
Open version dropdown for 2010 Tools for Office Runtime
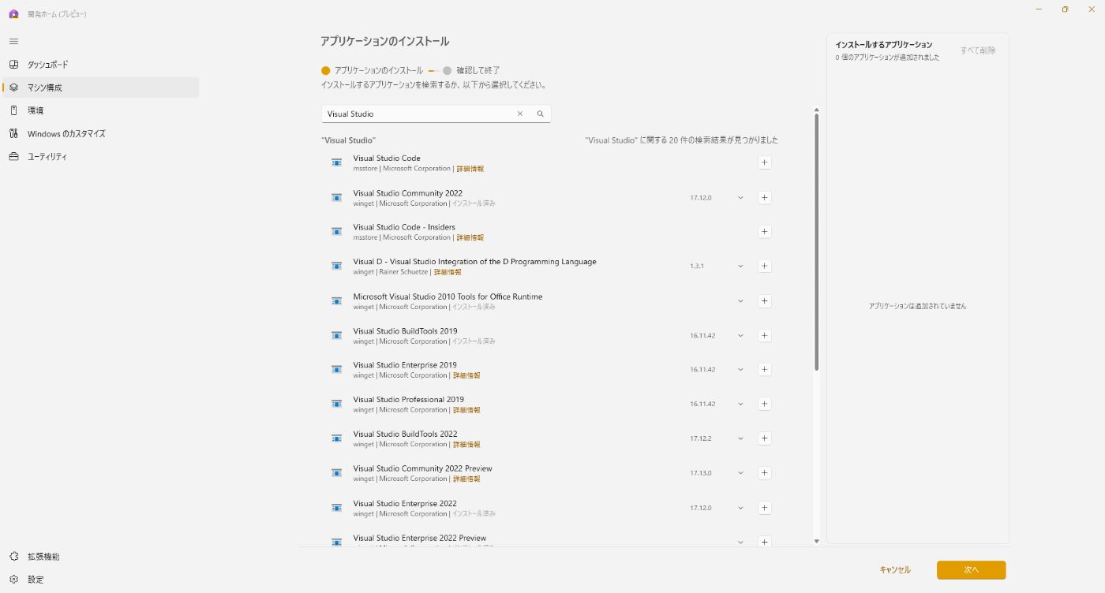coord(740,300)
